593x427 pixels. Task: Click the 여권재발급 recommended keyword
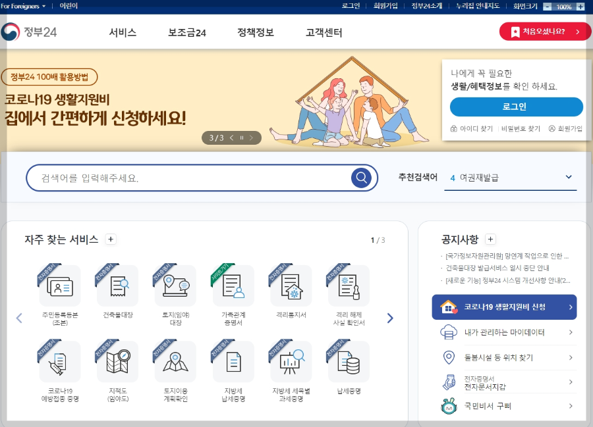479,178
